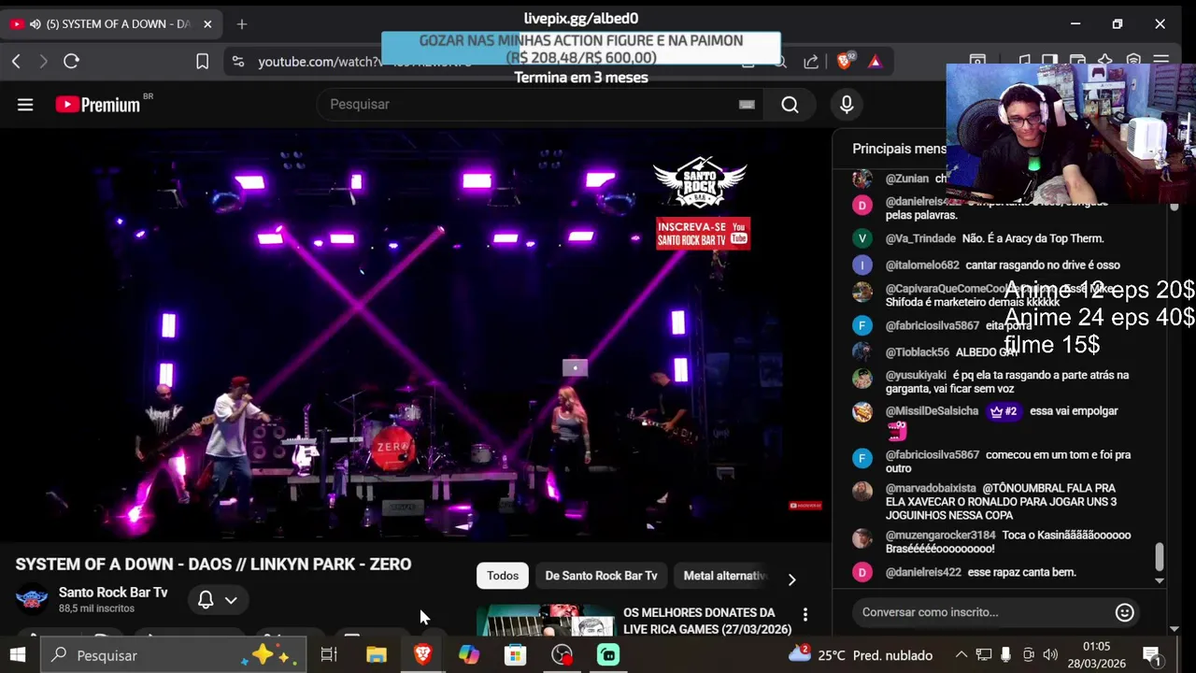Bookmark this page with the bookmark icon
This screenshot has width=1196, height=673.
[x=202, y=62]
